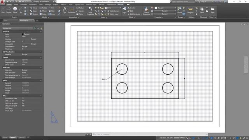Activate the Copy command
The image size is (249, 140).
pos(33,11)
